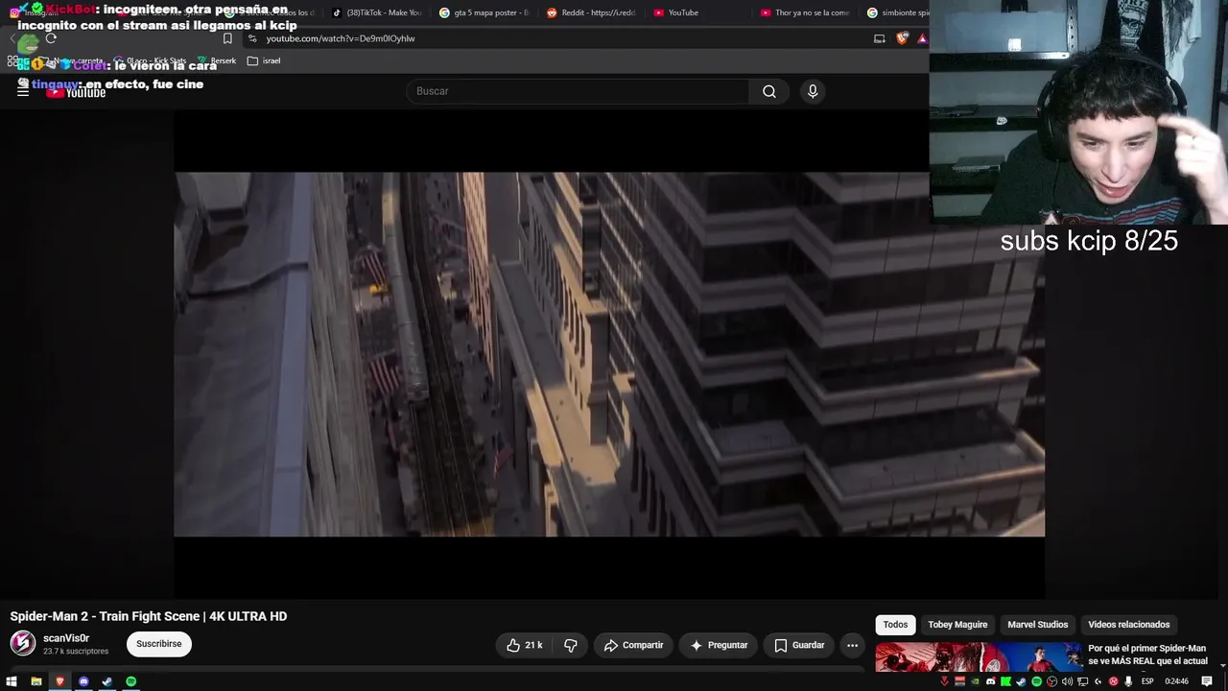Click into the Buscar search field
Image resolution: width=1228 pixels, height=691 pixels.
[579, 91]
